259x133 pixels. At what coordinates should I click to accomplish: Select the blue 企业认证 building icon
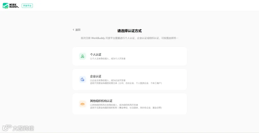[x=82, y=79]
